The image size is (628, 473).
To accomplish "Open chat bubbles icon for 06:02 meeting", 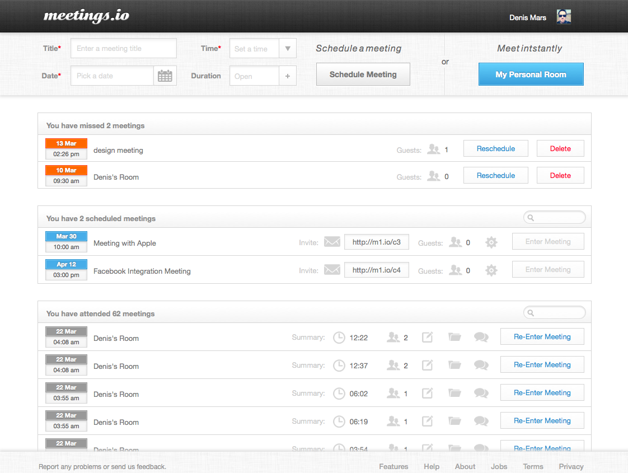I will (481, 394).
